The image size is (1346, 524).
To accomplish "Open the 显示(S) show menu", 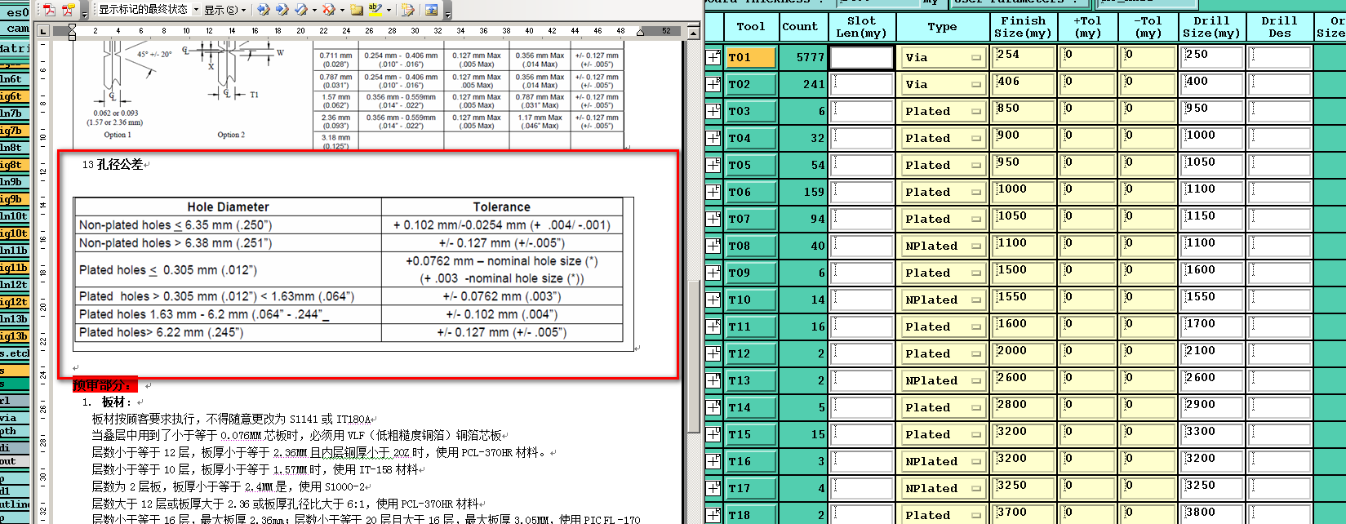I will [224, 10].
